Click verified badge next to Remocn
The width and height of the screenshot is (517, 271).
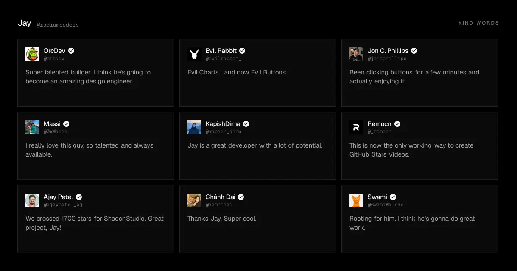point(397,124)
